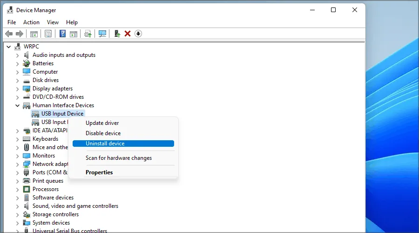This screenshot has height=233, width=419.
Task: Collapse the Human Interface Devices node
Action: click(x=18, y=105)
